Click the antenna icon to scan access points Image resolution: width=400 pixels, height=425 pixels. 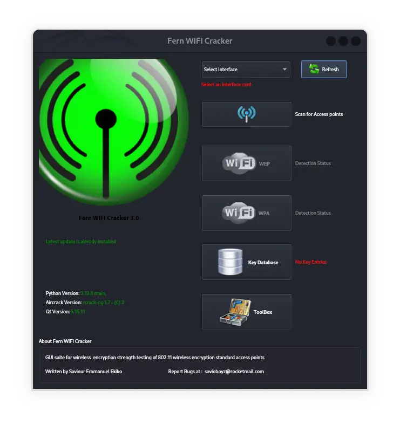(246, 114)
